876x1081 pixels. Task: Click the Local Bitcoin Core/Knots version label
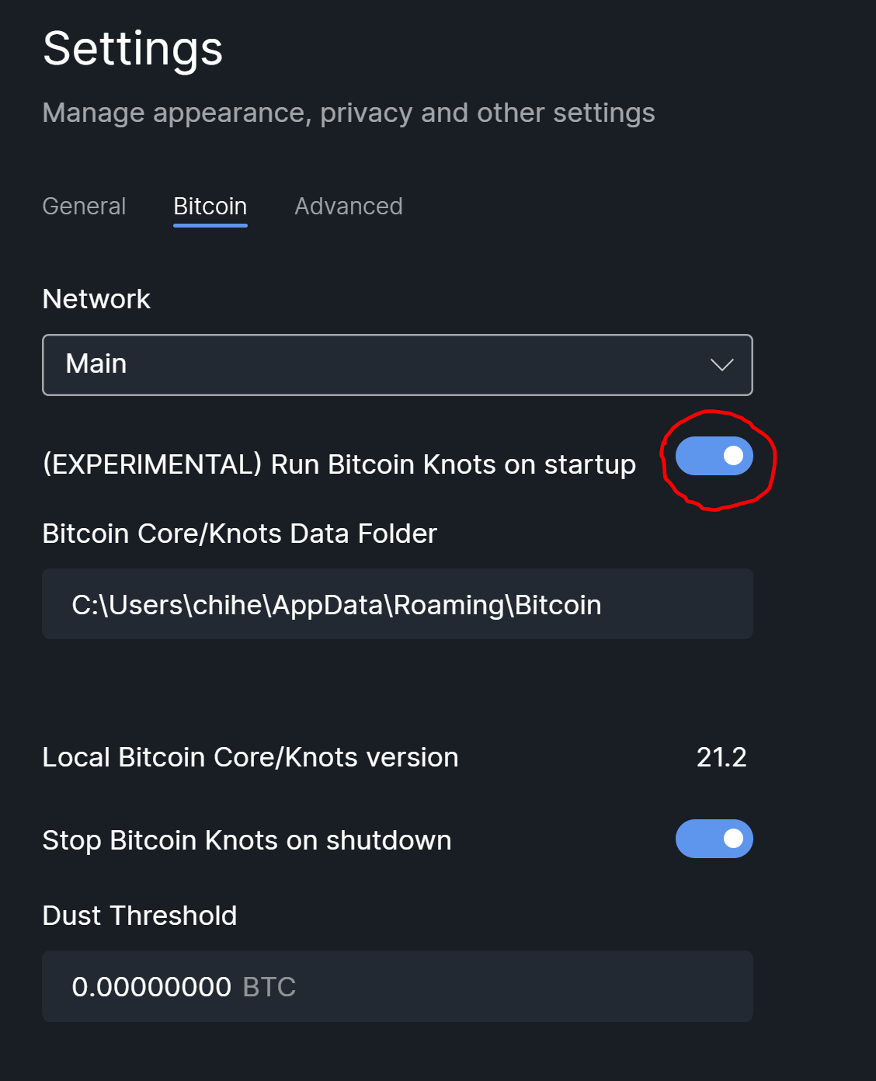tap(250, 758)
